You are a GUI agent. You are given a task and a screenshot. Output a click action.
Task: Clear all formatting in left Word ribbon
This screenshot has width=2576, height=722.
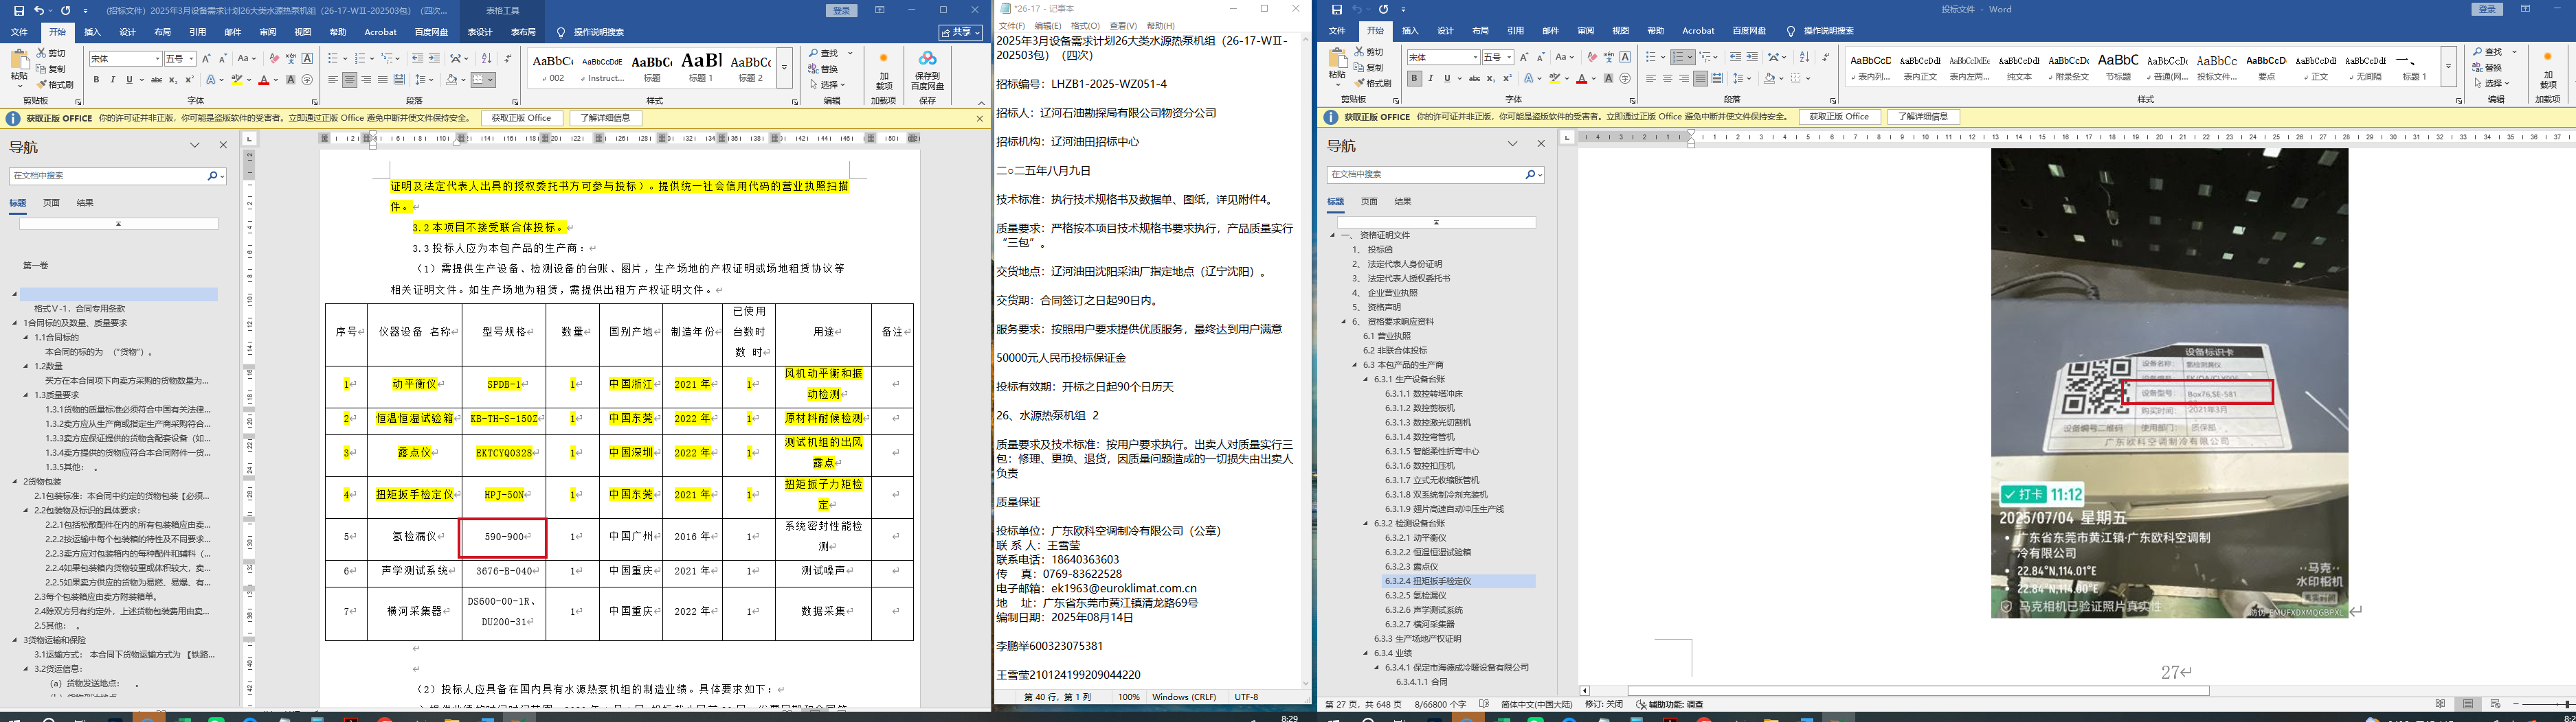click(x=274, y=59)
